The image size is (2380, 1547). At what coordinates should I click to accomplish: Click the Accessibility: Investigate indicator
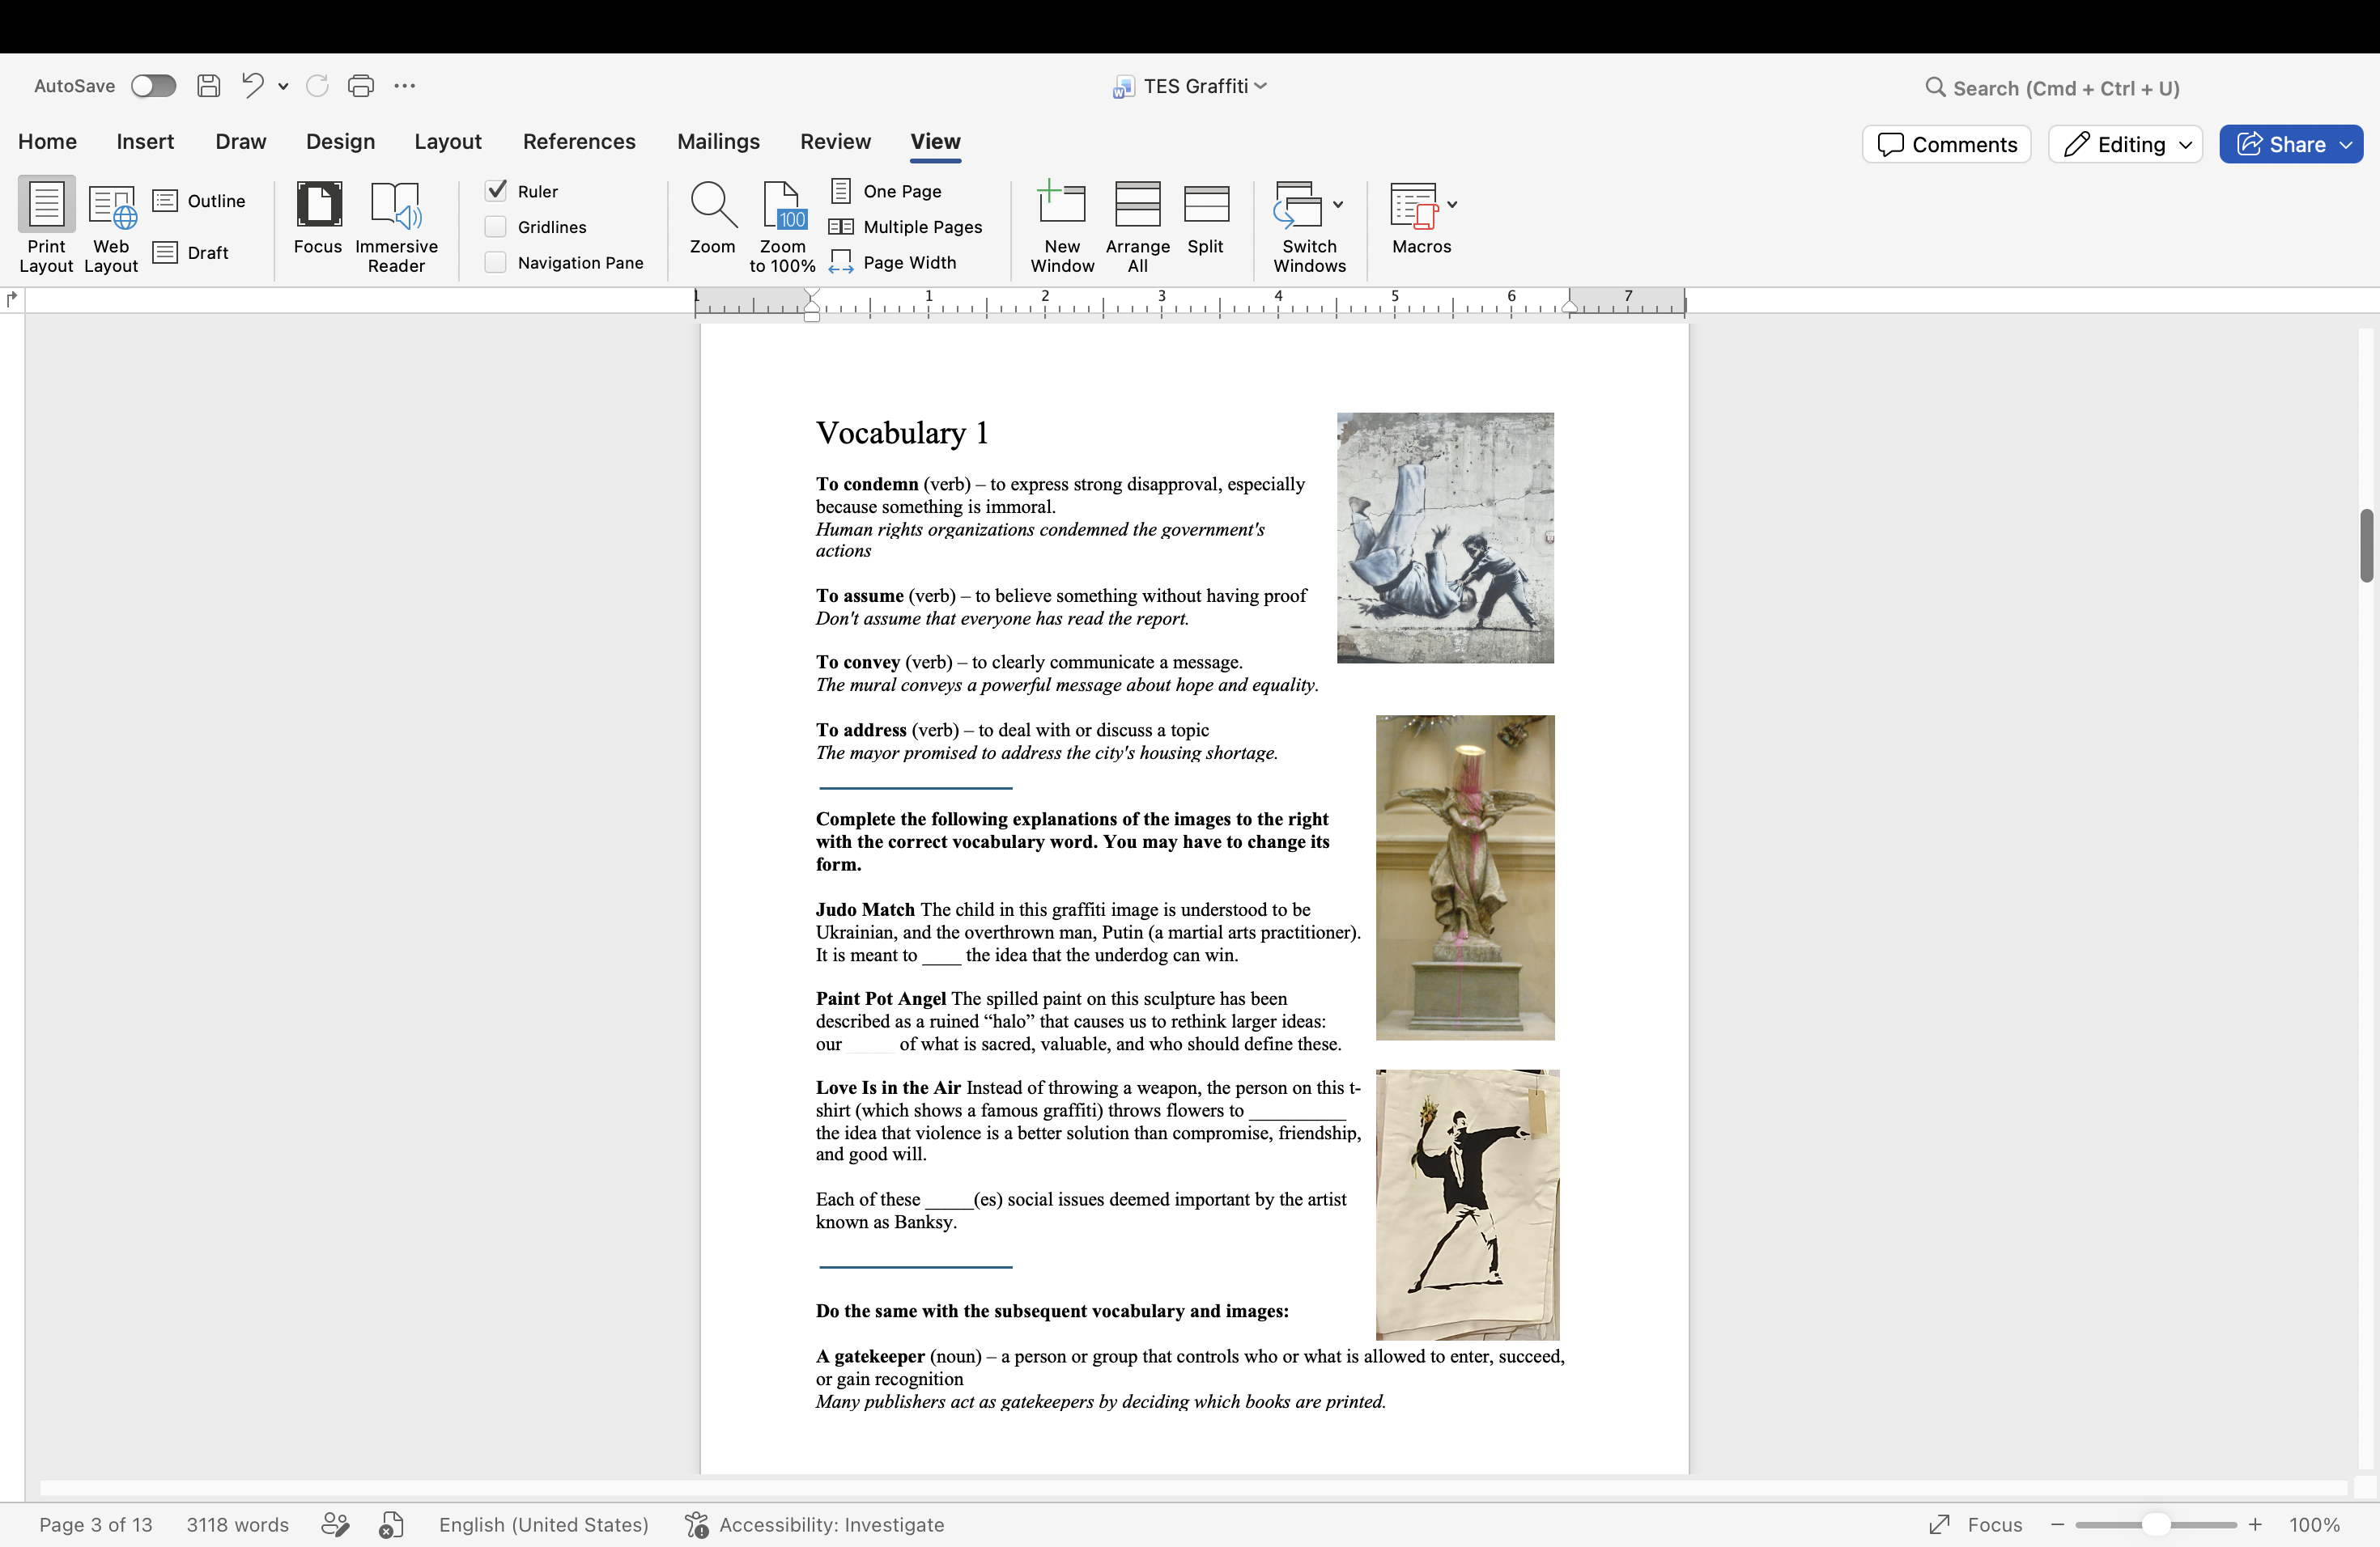(814, 1524)
